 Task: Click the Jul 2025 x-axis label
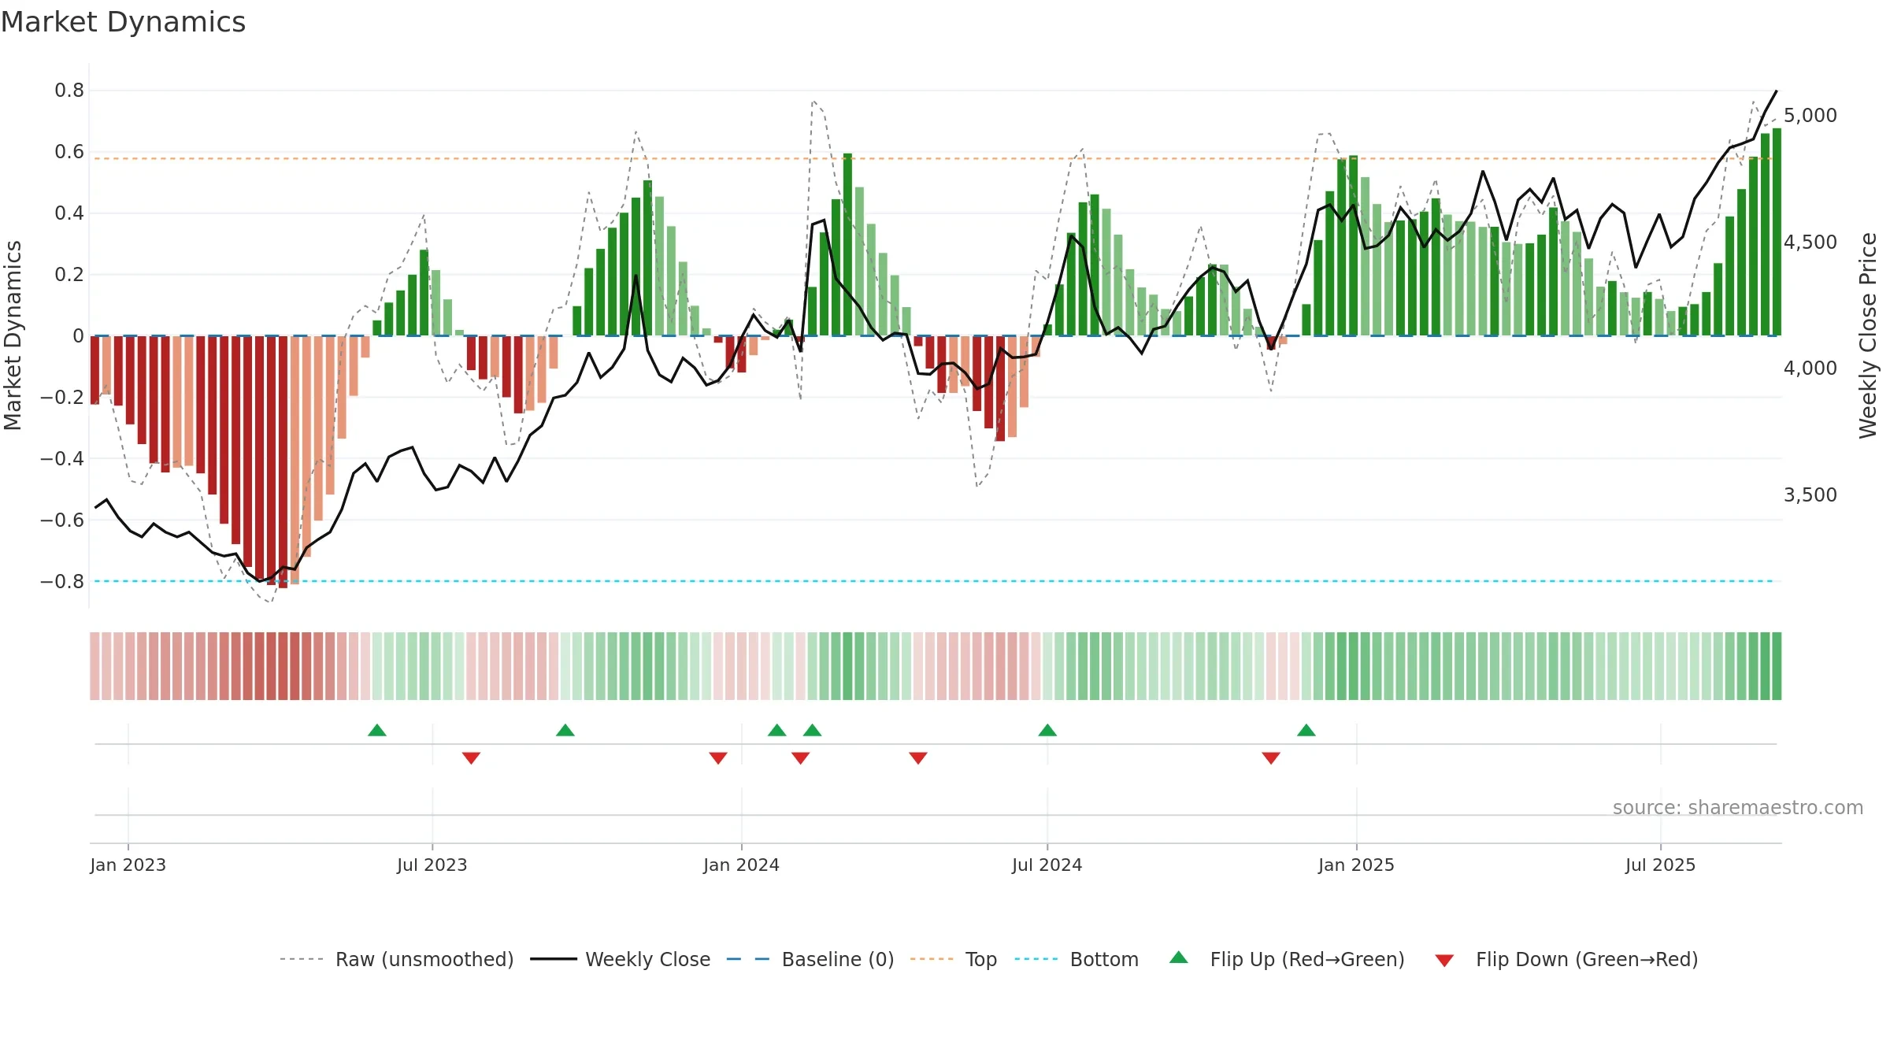[1660, 865]
